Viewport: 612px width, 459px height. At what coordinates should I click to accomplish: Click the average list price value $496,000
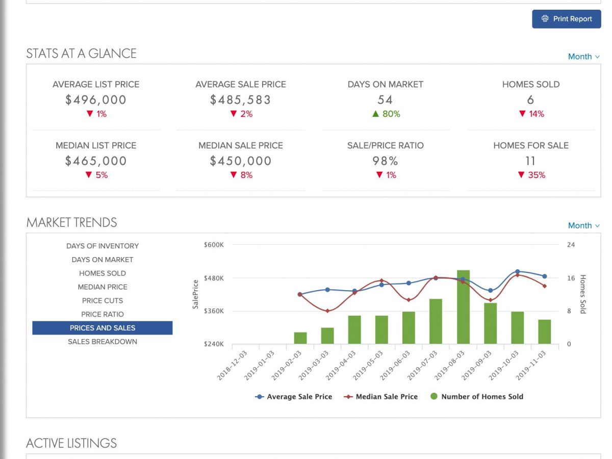point(96,100)
